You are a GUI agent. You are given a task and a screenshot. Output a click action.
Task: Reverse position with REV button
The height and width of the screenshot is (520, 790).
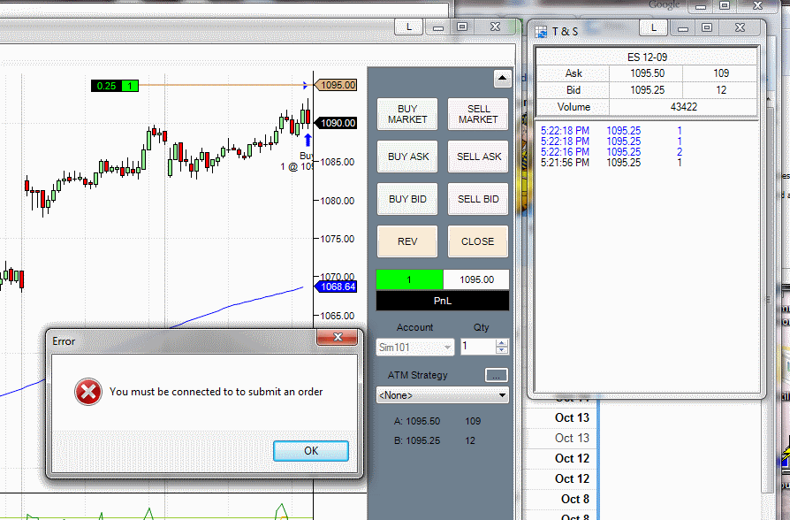(407, 241)
